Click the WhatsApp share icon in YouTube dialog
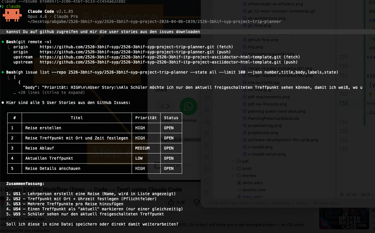Screen dimensions: 375x233 [189, 106]
